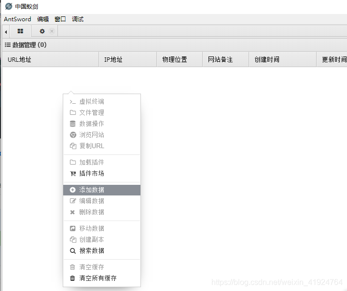Screen dimensions: 347x291
Task: Choose 删除数据 in context menu
Action: pyautogui.click(x=102, y=212)
